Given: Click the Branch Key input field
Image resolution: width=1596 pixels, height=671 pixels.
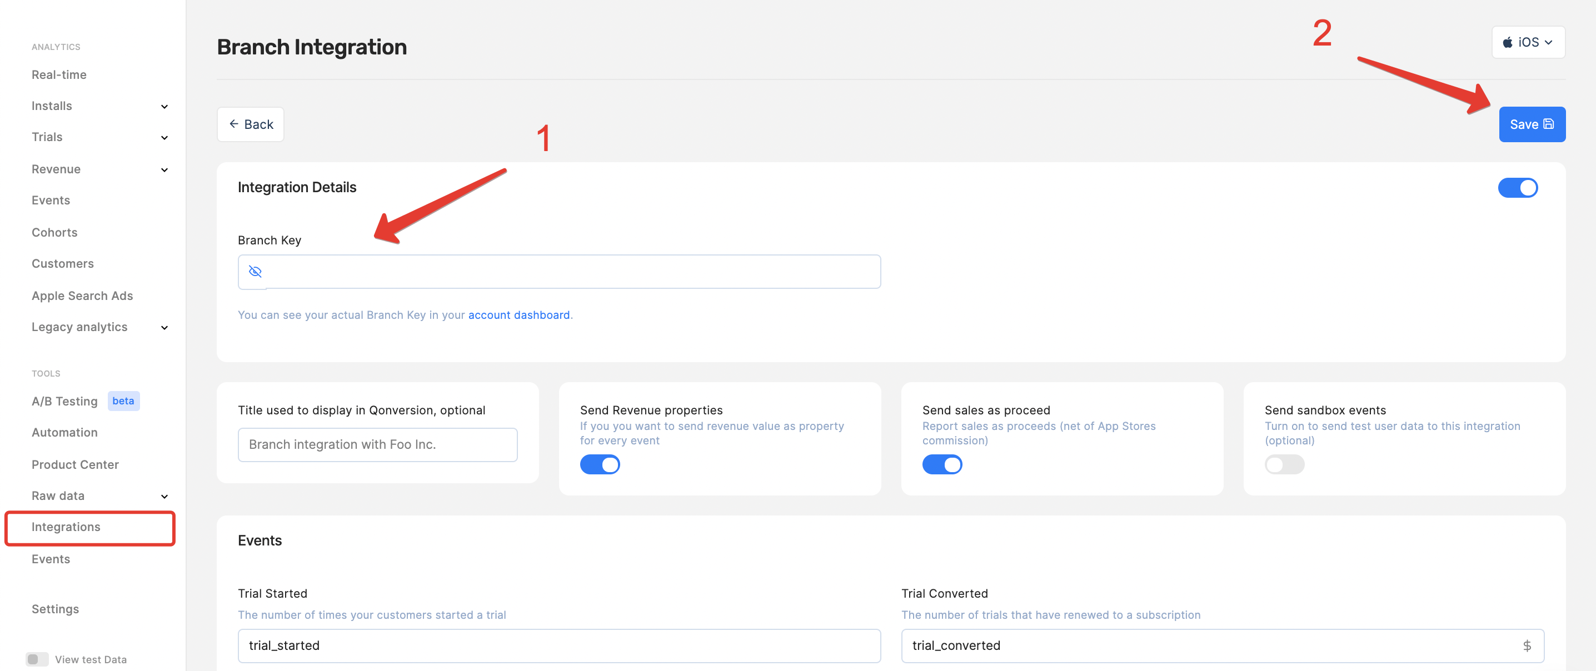Looking at the screenshot, I should pyautogui.click(x=570, y=272).
